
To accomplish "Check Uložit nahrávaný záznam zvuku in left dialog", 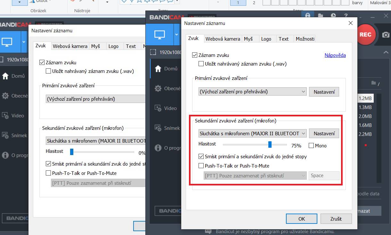I will (x=48, y=71).
